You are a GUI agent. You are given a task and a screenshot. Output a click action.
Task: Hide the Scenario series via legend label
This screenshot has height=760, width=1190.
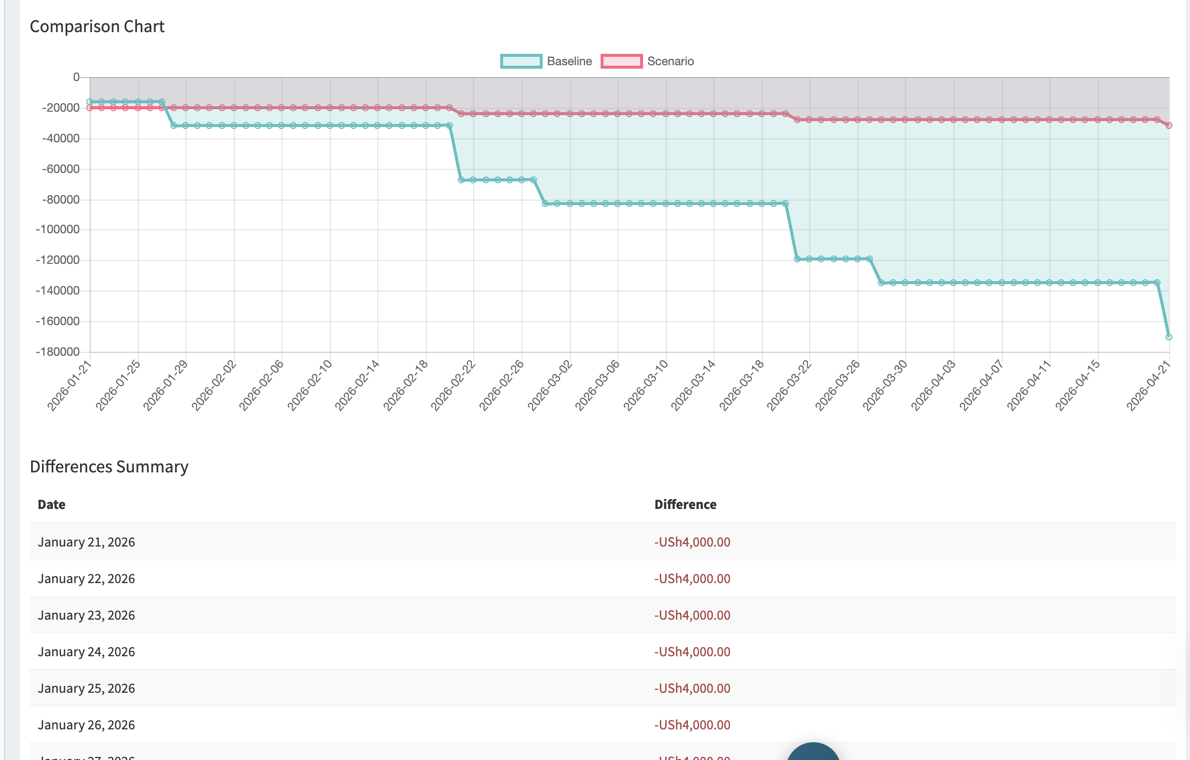coord(670,61)
